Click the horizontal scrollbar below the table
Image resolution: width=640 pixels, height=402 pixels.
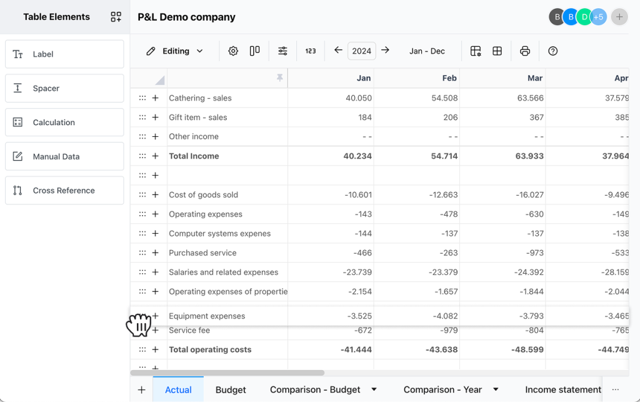[x=228, y=373]
